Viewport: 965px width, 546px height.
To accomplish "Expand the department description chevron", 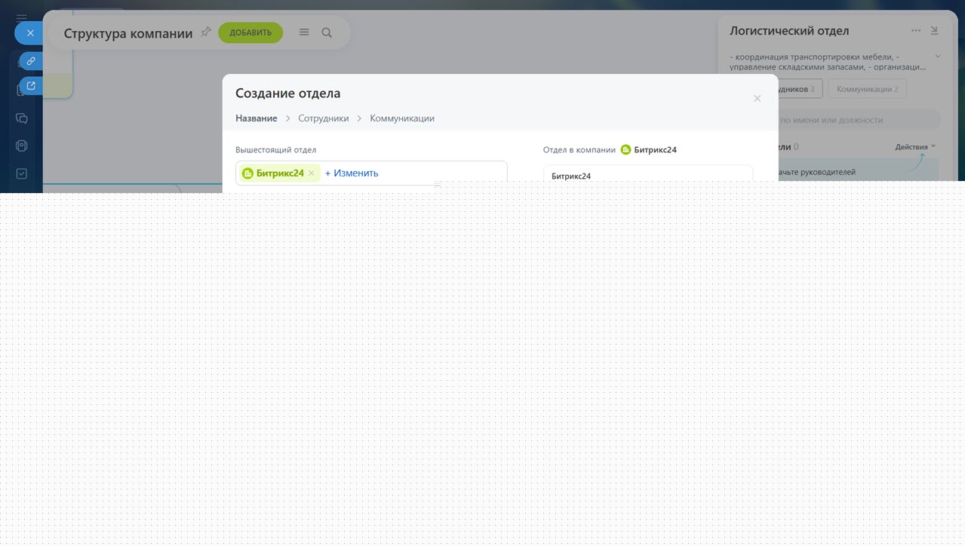I will coord(938,57).
